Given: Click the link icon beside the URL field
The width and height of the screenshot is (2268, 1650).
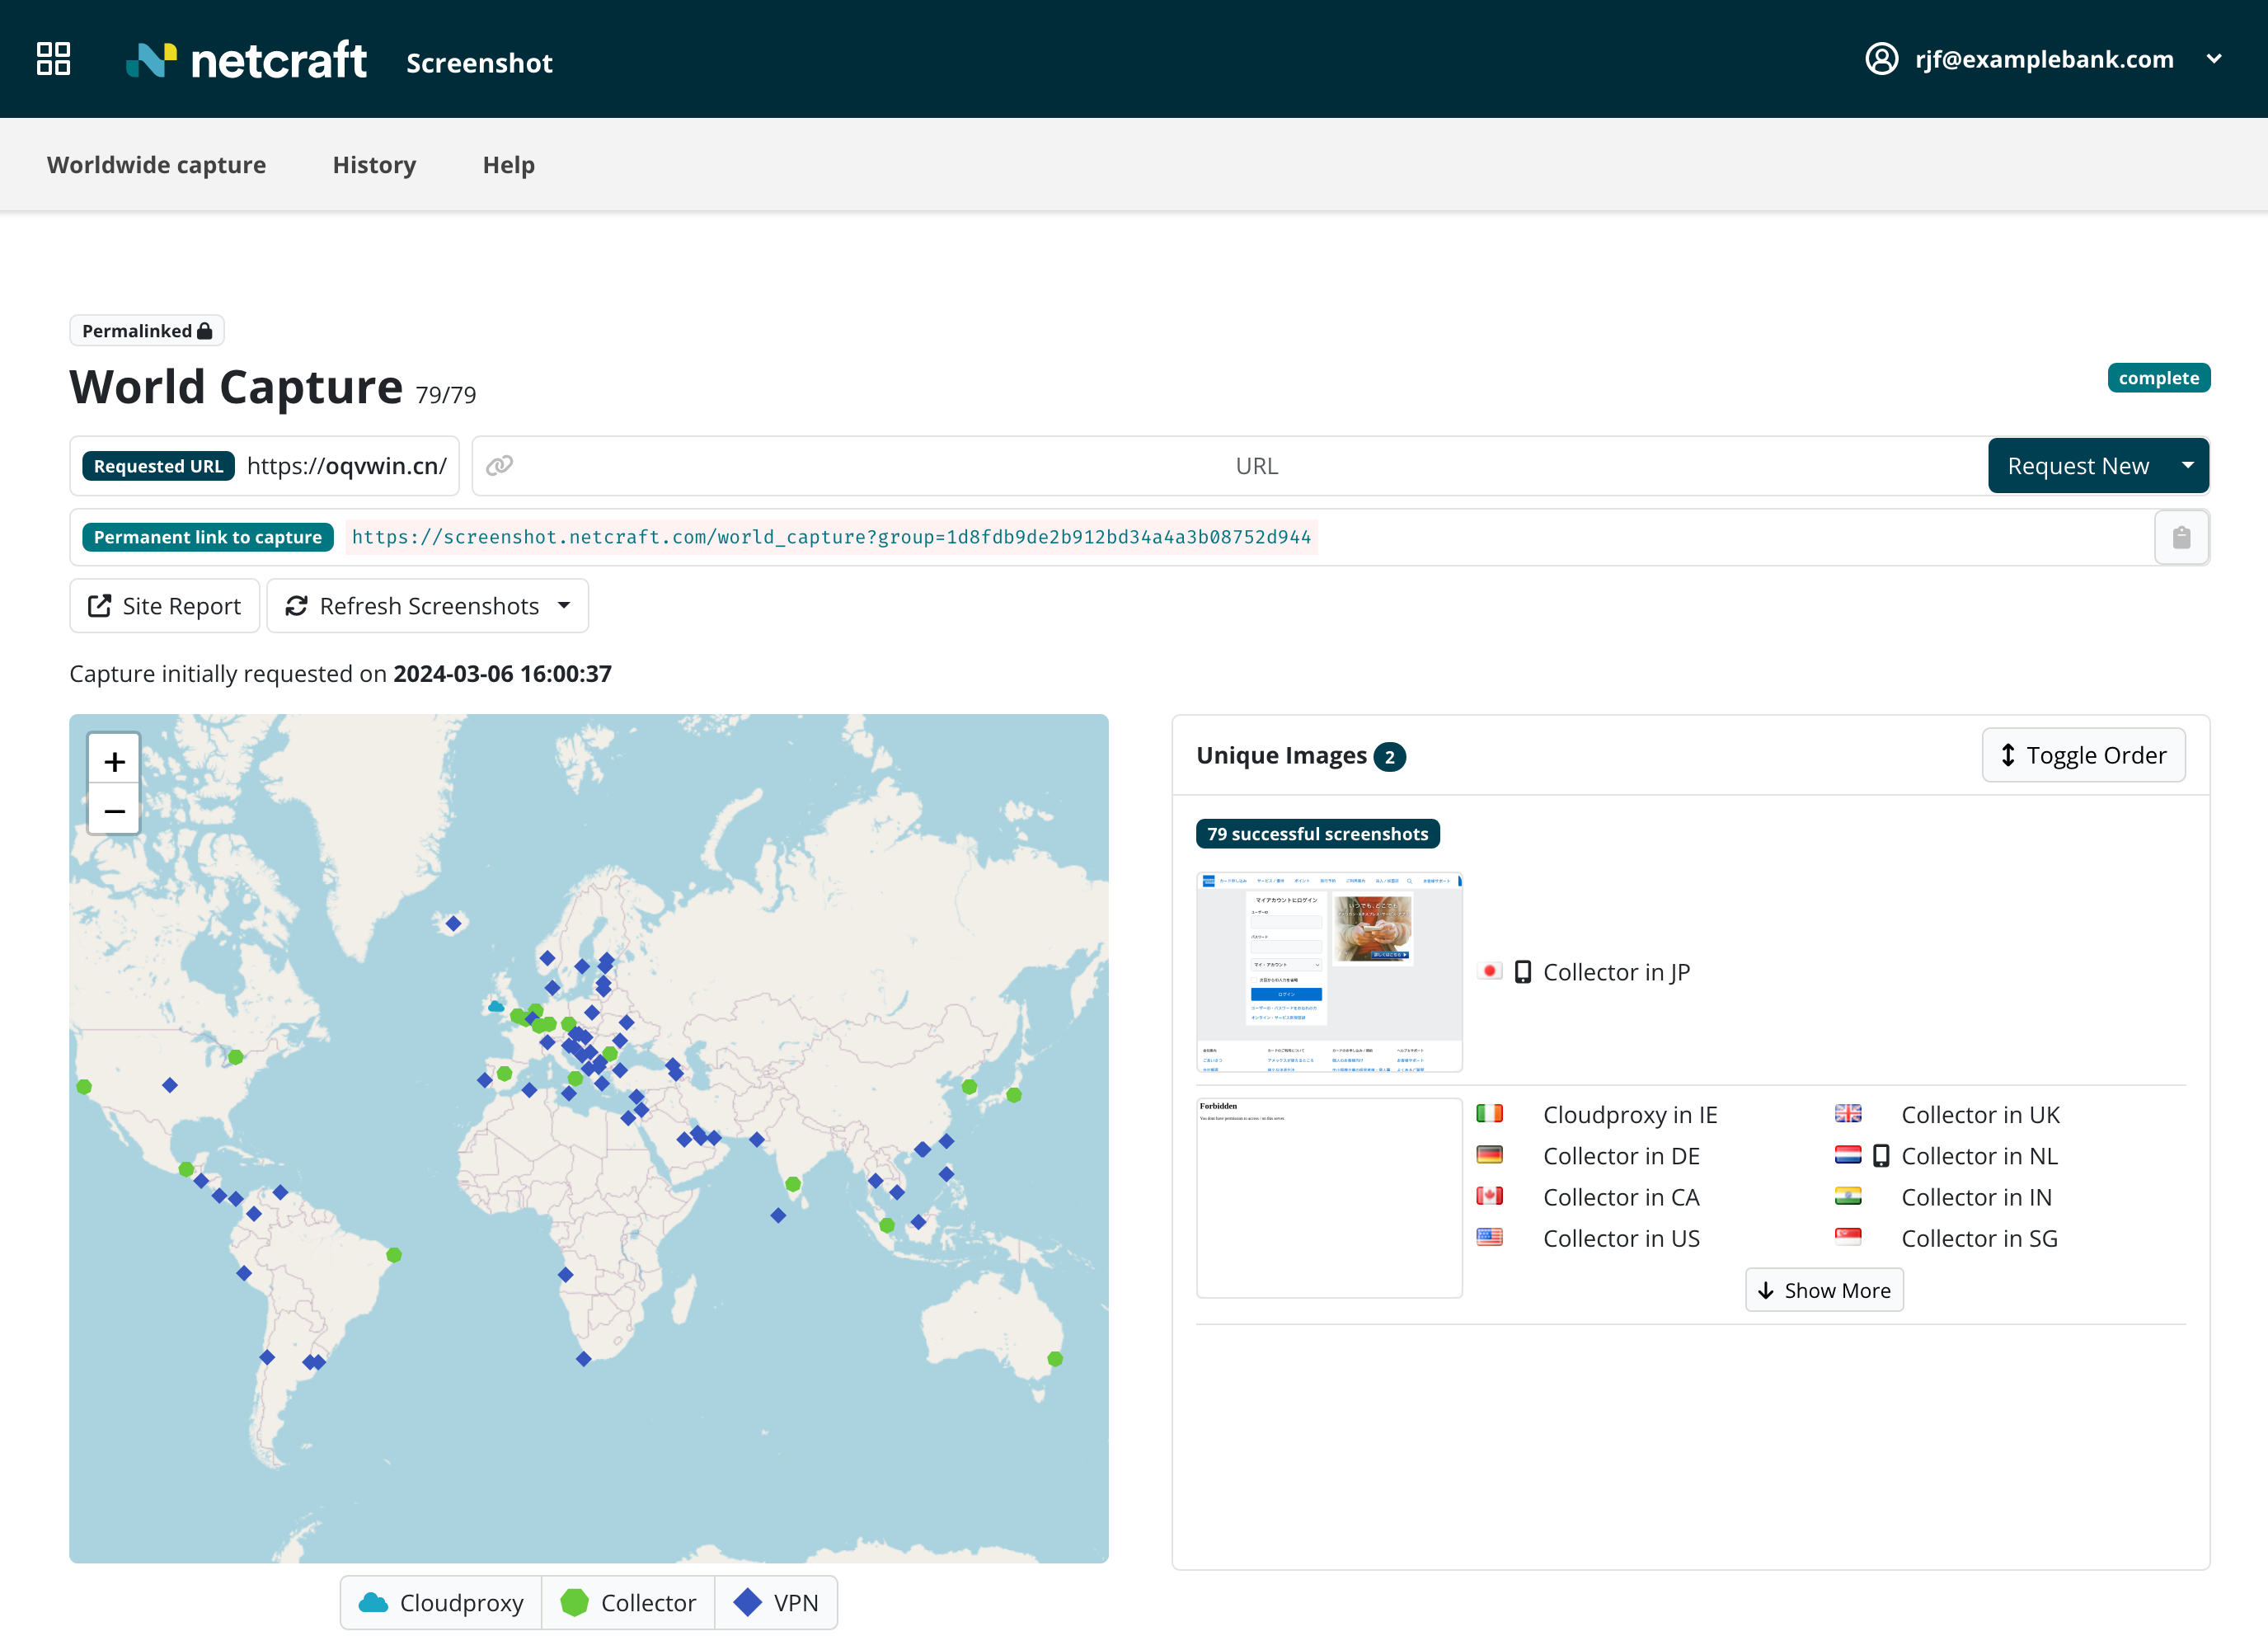Looking at the screenshot, I should (500, 465).
